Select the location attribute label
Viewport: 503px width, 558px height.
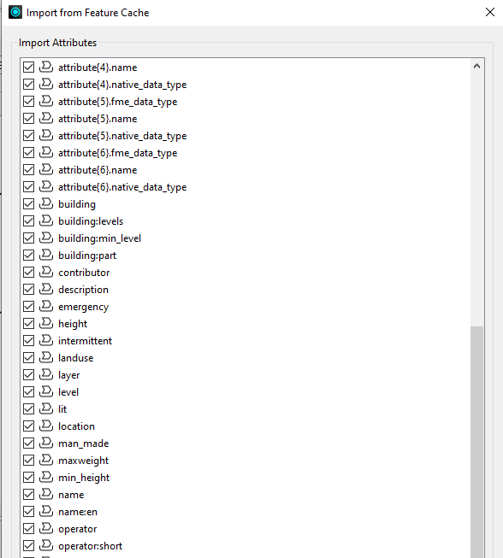[x=77, y=426]
